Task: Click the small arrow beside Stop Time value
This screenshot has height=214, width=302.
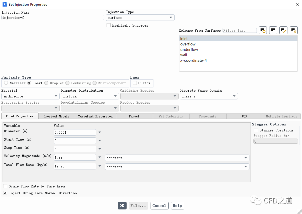Action: coord(100,149)
